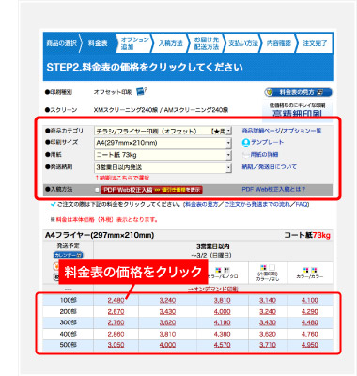Choose the 3,430 price in the 200部 row
Screen dimensions: 357x376
pyautogui.click(x=167, y=312)
